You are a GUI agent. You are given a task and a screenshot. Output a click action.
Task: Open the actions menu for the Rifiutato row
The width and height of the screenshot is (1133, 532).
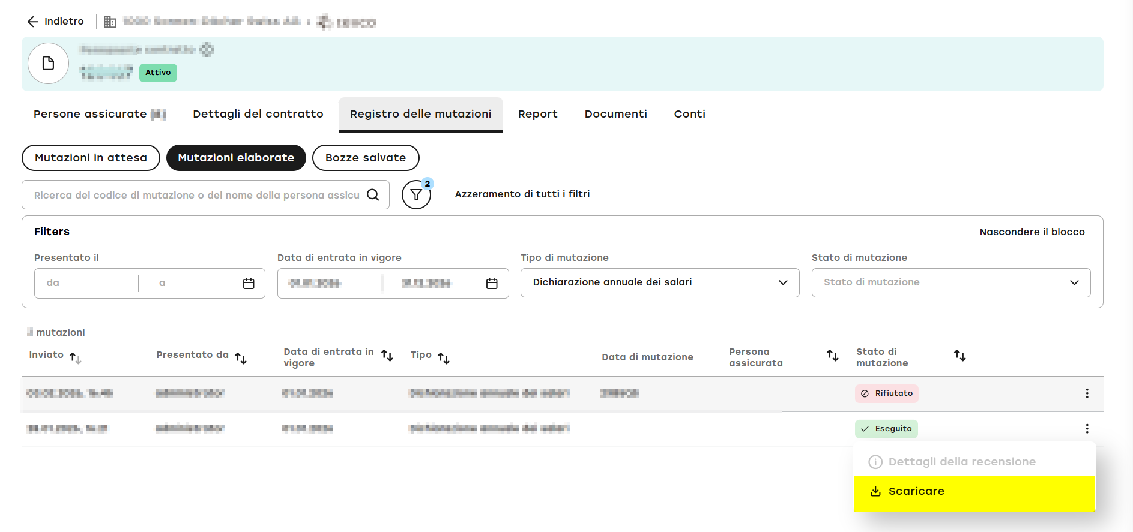click(1087, 393)
